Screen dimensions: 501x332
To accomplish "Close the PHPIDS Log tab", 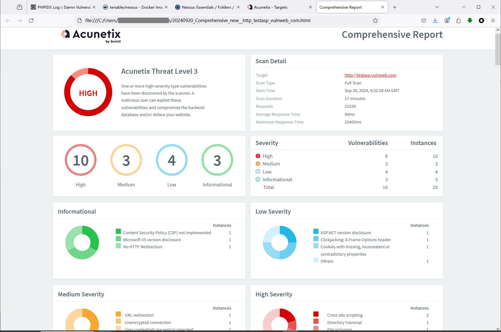I will coord(94,7).
